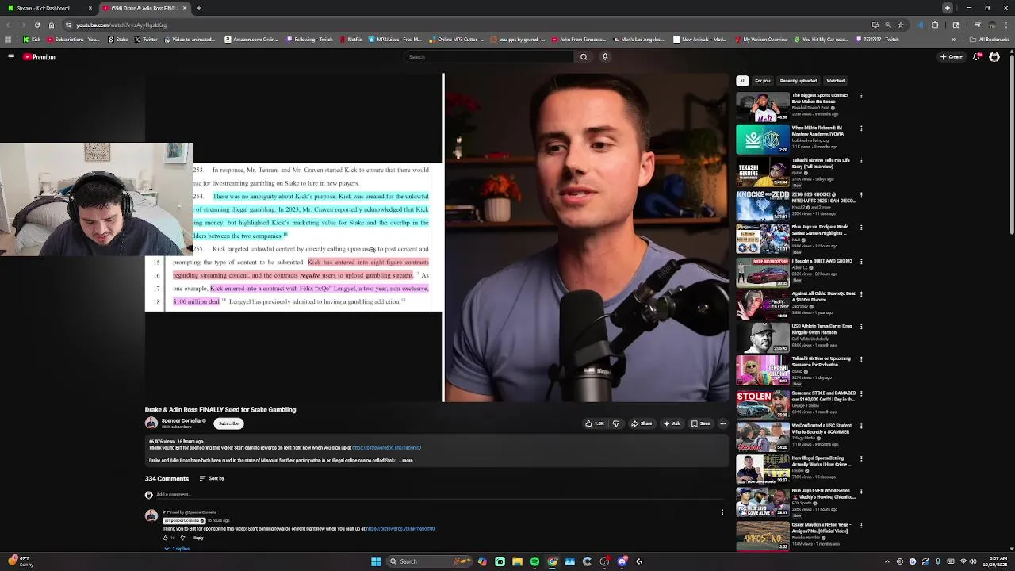
Task: Like the video with thumbs up
Action: tap(595, 423)
